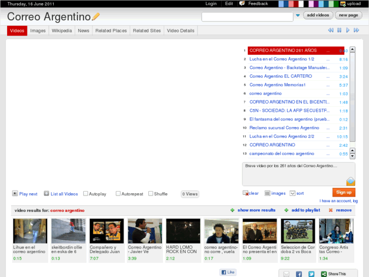Pause playback using the pause icon
The image size is (369, 277).
click(339, 30)
